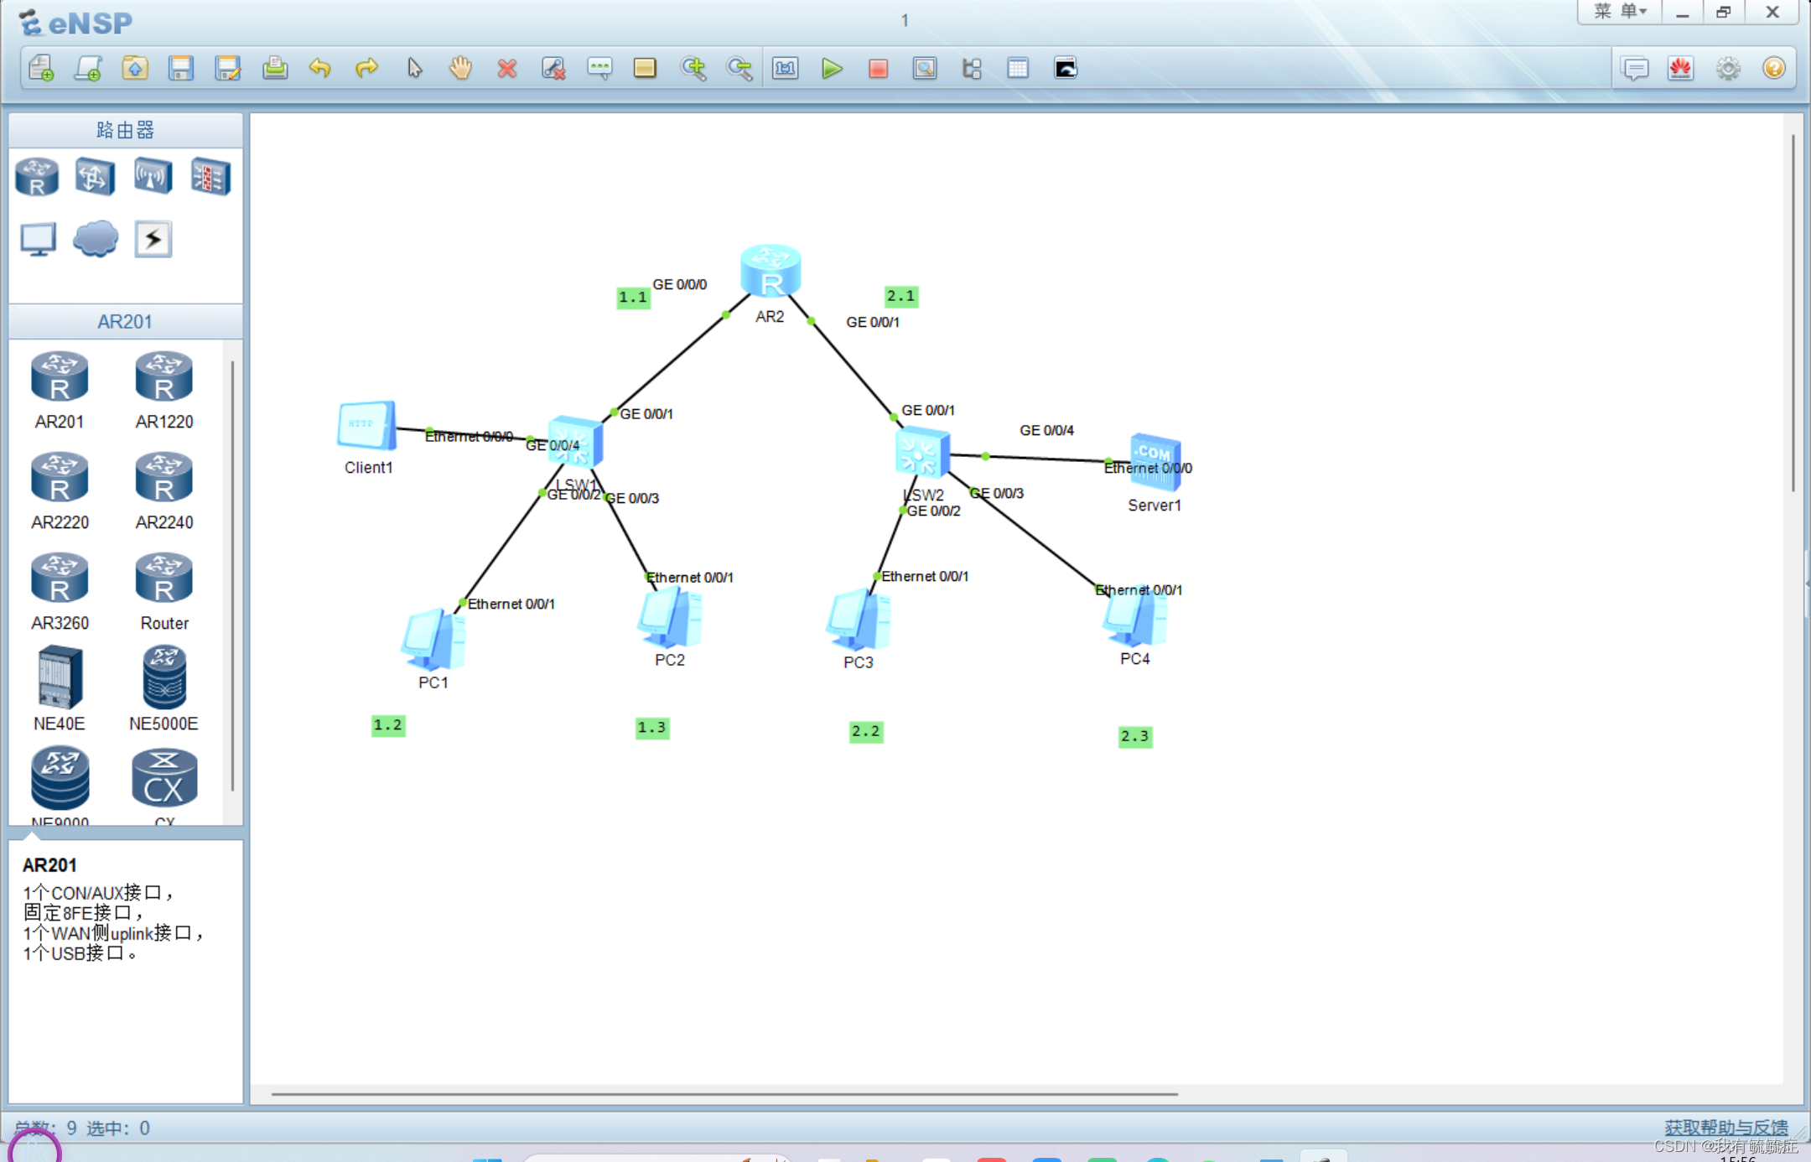Select the wireless WLAN device category icon
This screenshot has width=1811, height=1162.
click(x=153, y=176)
